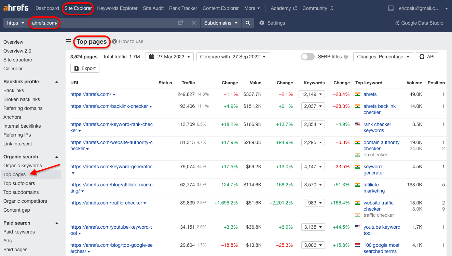The height and width of the screenshot is (256, 452).
Task: Click the notifications icon beside the account email
Action: tap(391, 8)
